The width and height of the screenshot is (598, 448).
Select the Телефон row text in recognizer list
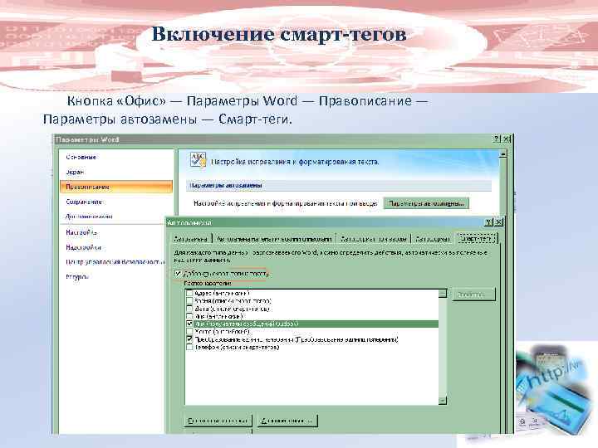pyautogui.click(x=237, y=348)
